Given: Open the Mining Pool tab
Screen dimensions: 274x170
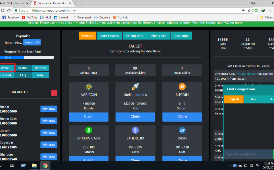Looking at the screenshot, I should pos(159,36).
